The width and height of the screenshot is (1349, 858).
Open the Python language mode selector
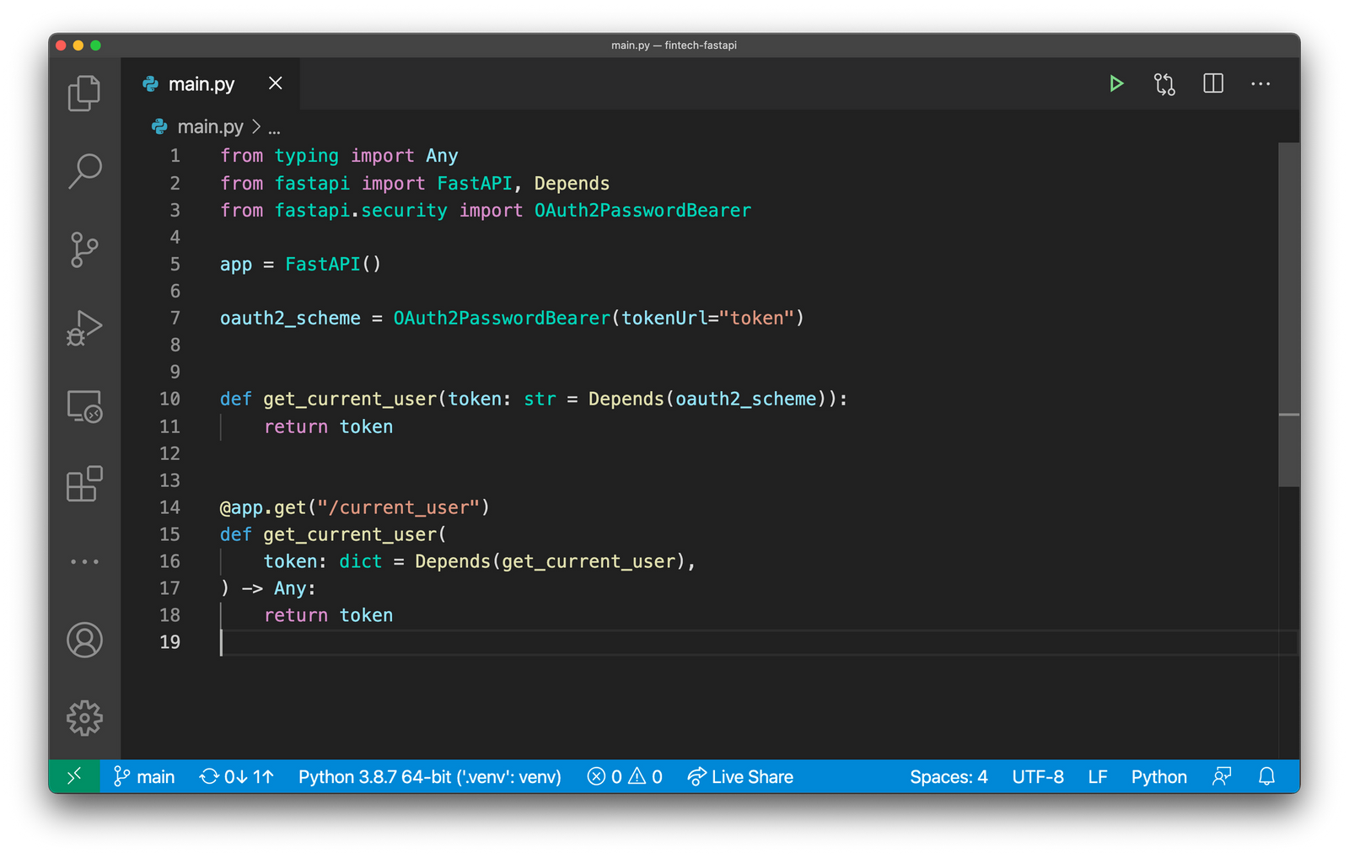click(1158, 776)
